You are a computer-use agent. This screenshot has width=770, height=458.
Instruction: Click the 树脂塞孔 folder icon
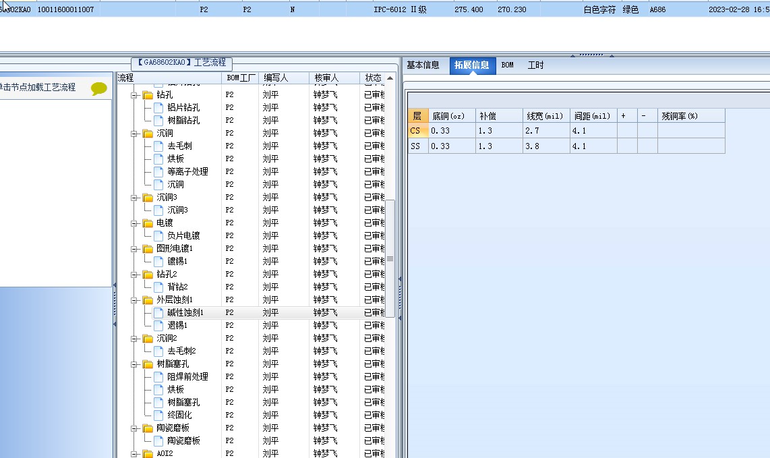148,364
